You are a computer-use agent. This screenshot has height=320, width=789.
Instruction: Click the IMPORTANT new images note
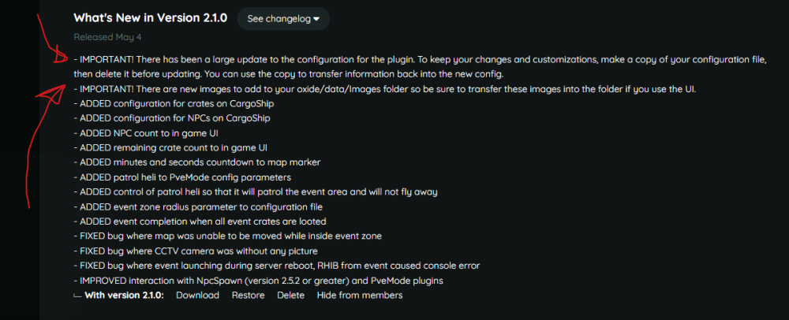387,88
